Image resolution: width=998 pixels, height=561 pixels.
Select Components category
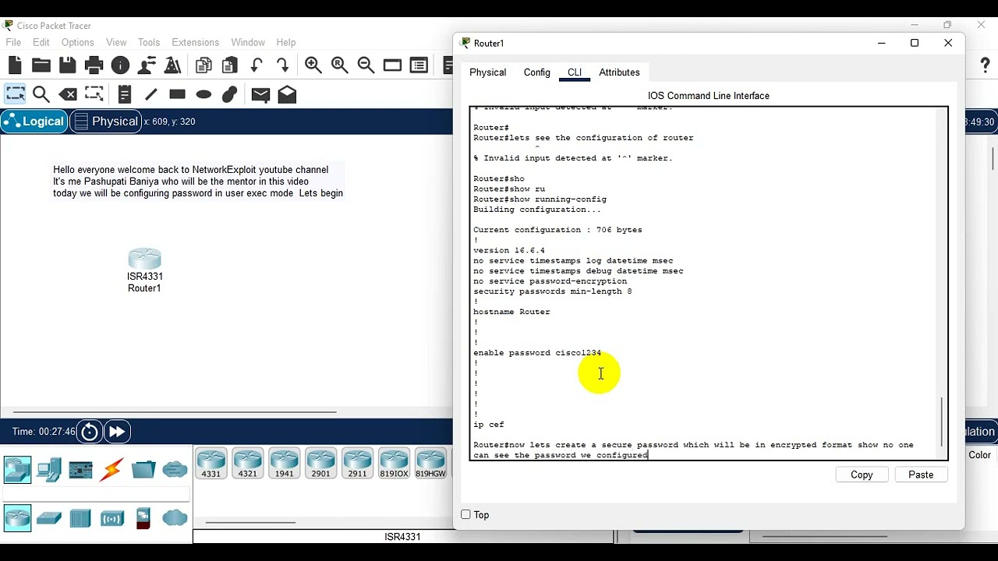(x=80, y=470)
